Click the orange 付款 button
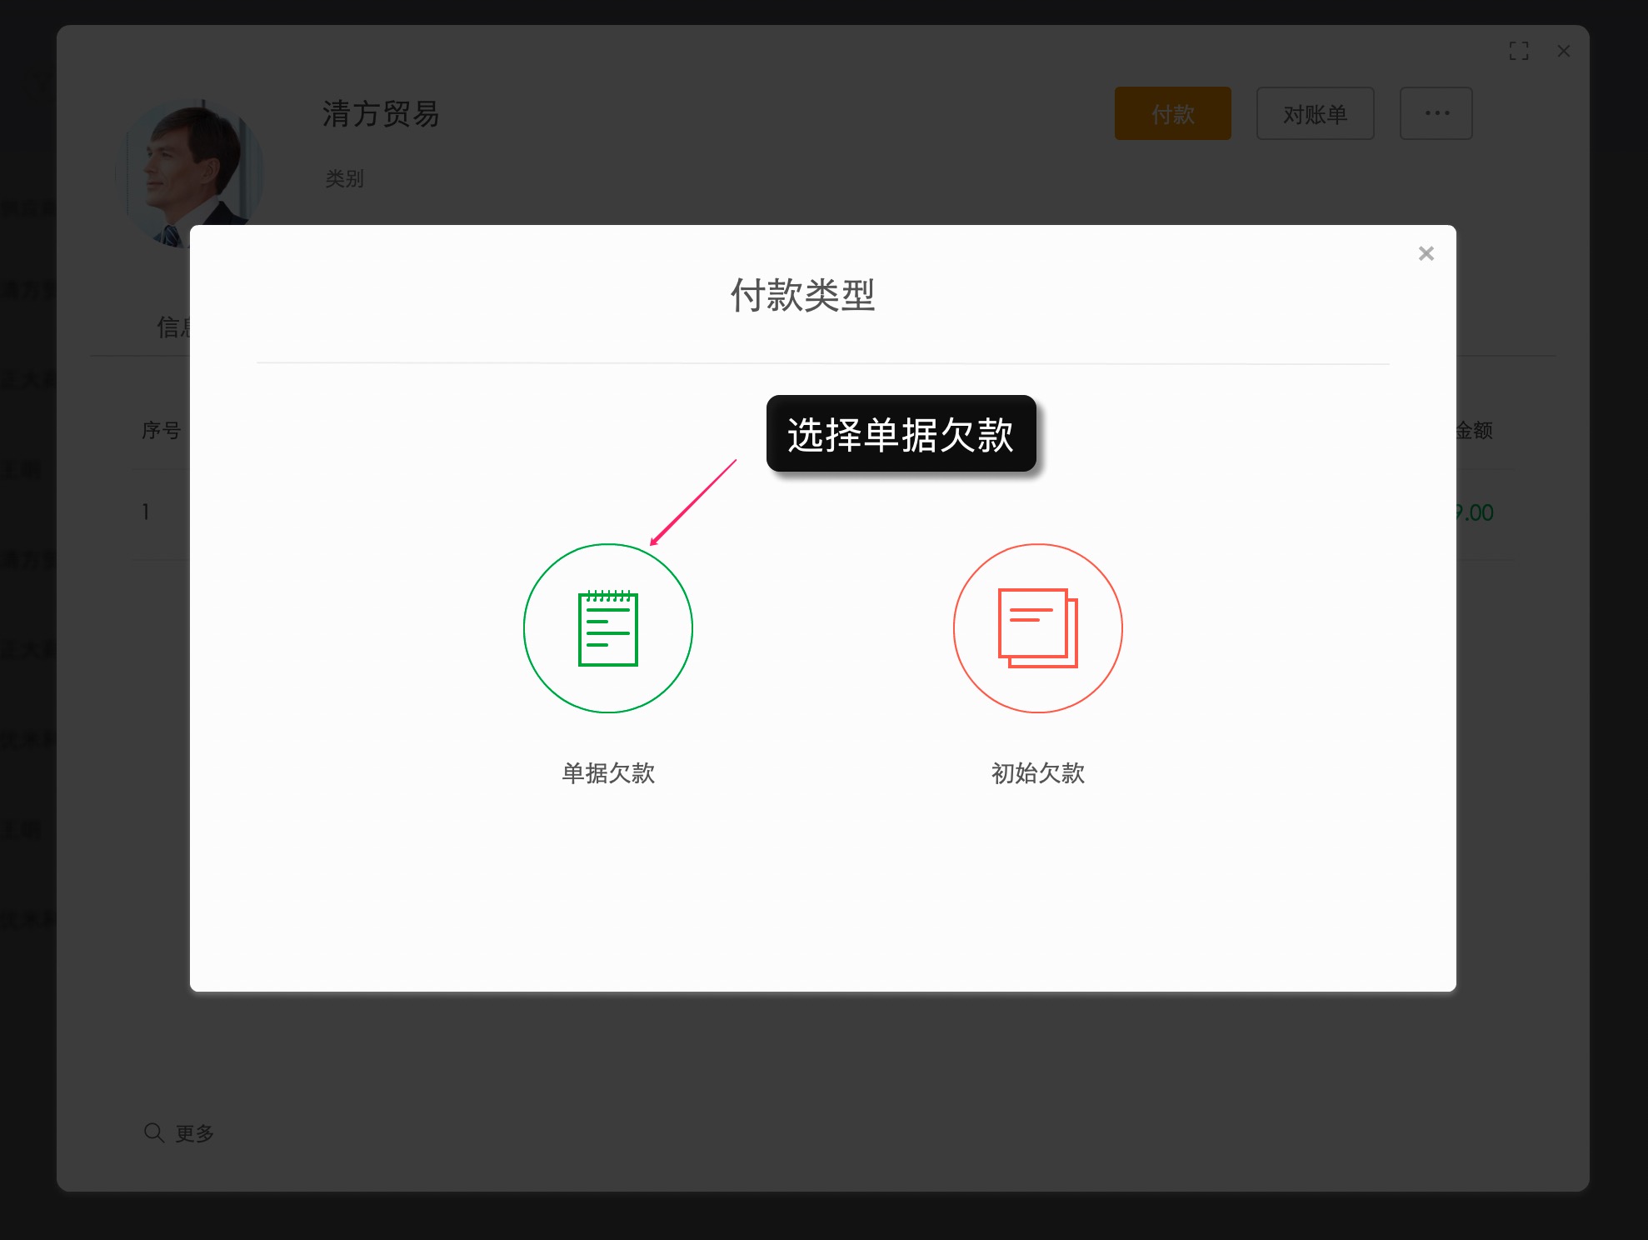The image size is (1648, 1240). click(x=1171, y=113)
